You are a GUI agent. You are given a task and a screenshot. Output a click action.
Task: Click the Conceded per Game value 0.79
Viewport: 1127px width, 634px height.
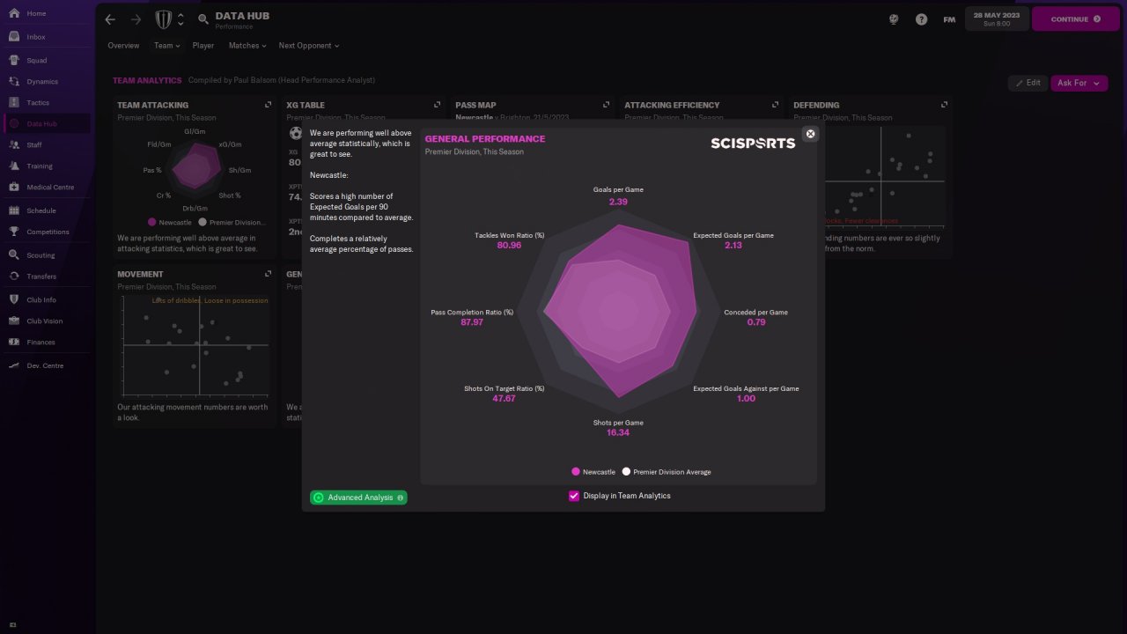(x=756, y=322)
